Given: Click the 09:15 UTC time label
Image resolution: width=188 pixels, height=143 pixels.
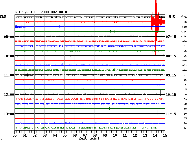Looking at the screenshot, I should pyautogui.click(x=171, y=75).
